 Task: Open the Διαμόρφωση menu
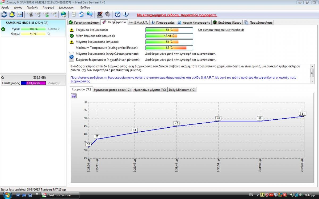(66, 7)
